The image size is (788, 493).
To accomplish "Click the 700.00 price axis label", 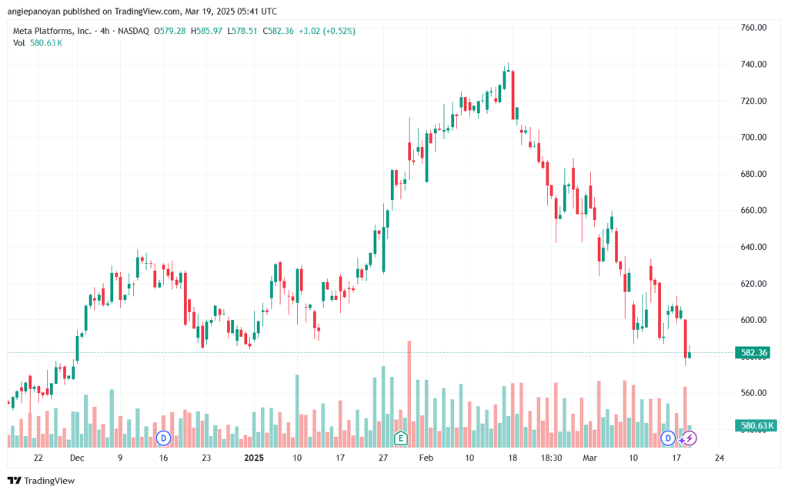I will pos(753,137).
